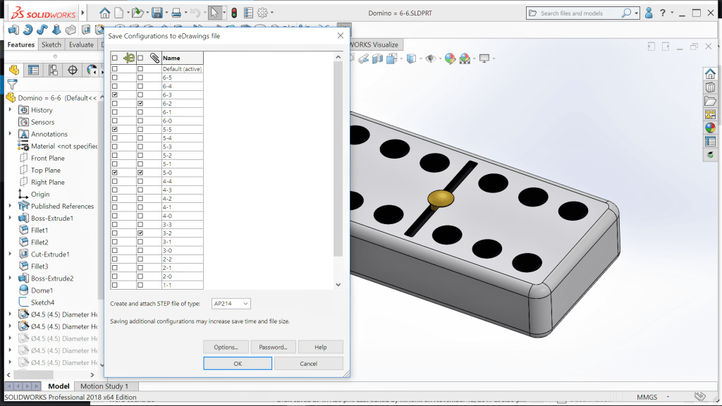Click the Password... button
This screenshot has height=406, width=722.
point(273,347)
